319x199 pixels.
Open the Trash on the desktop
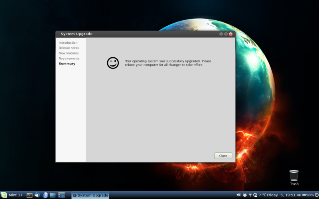click(x=294, y=177)
